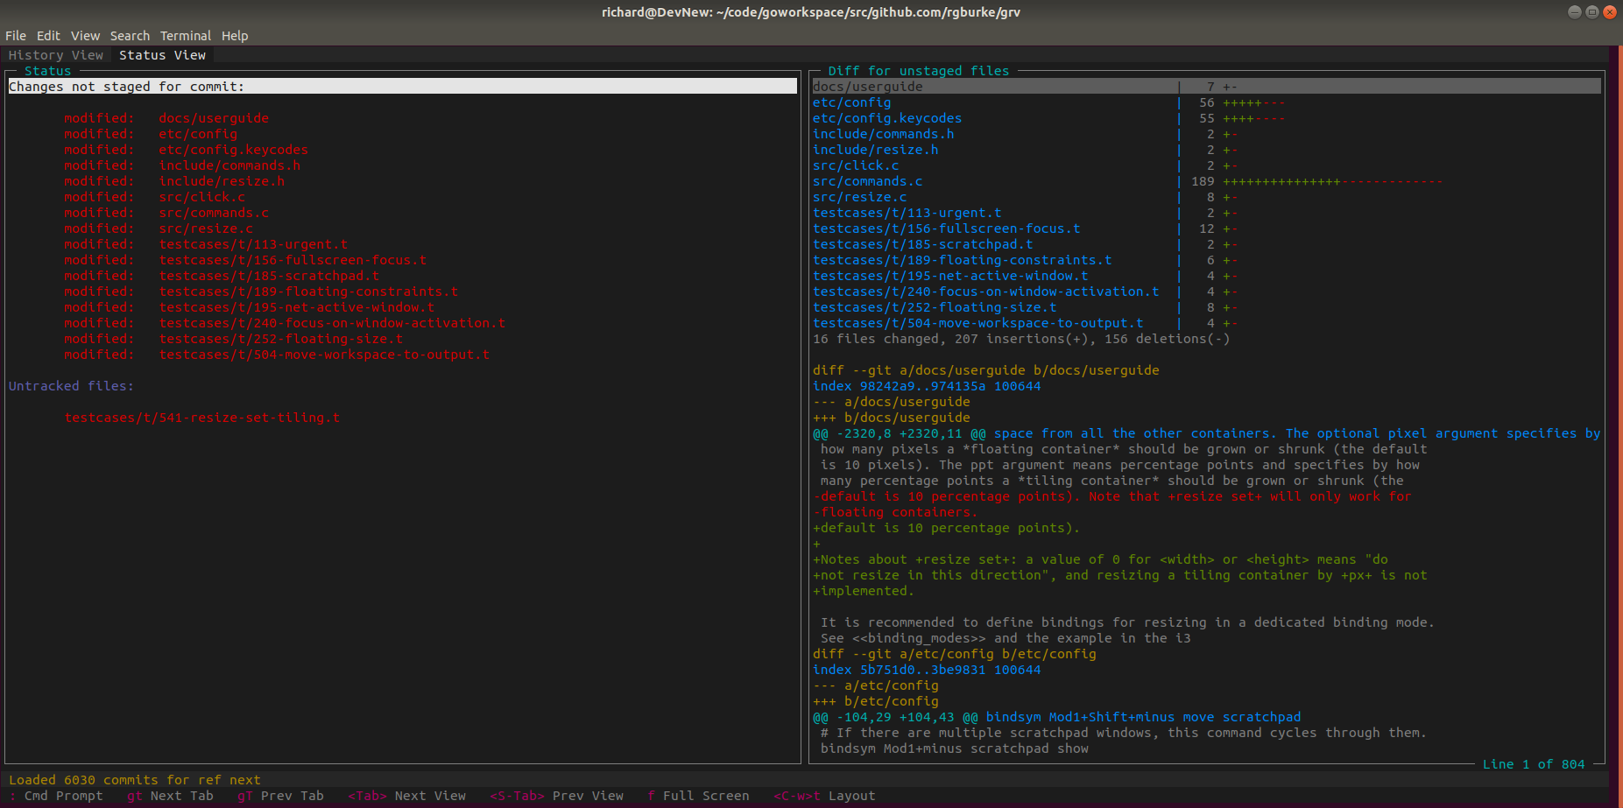Select modified 113-urgent.t in Status pane
Image resolution: width=1623 pixels, height=808 pixels.
(206, 244)
